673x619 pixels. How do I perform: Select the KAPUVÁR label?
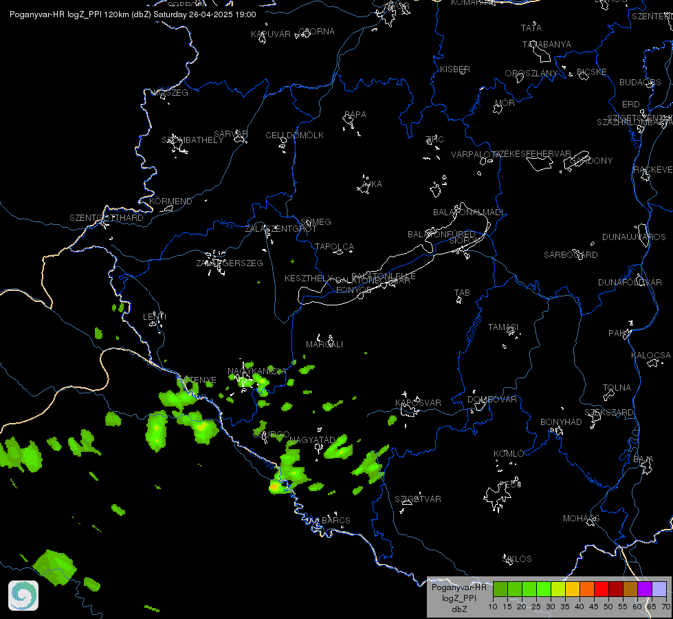coord(271,34)
